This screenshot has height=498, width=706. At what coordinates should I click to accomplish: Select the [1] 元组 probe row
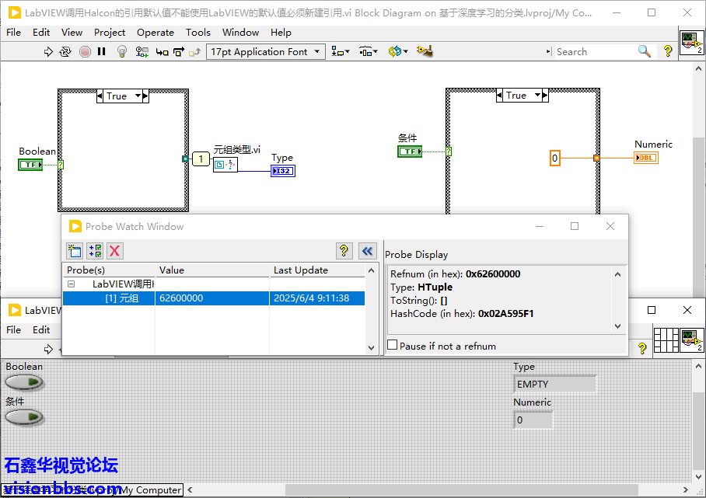point(122,298)
